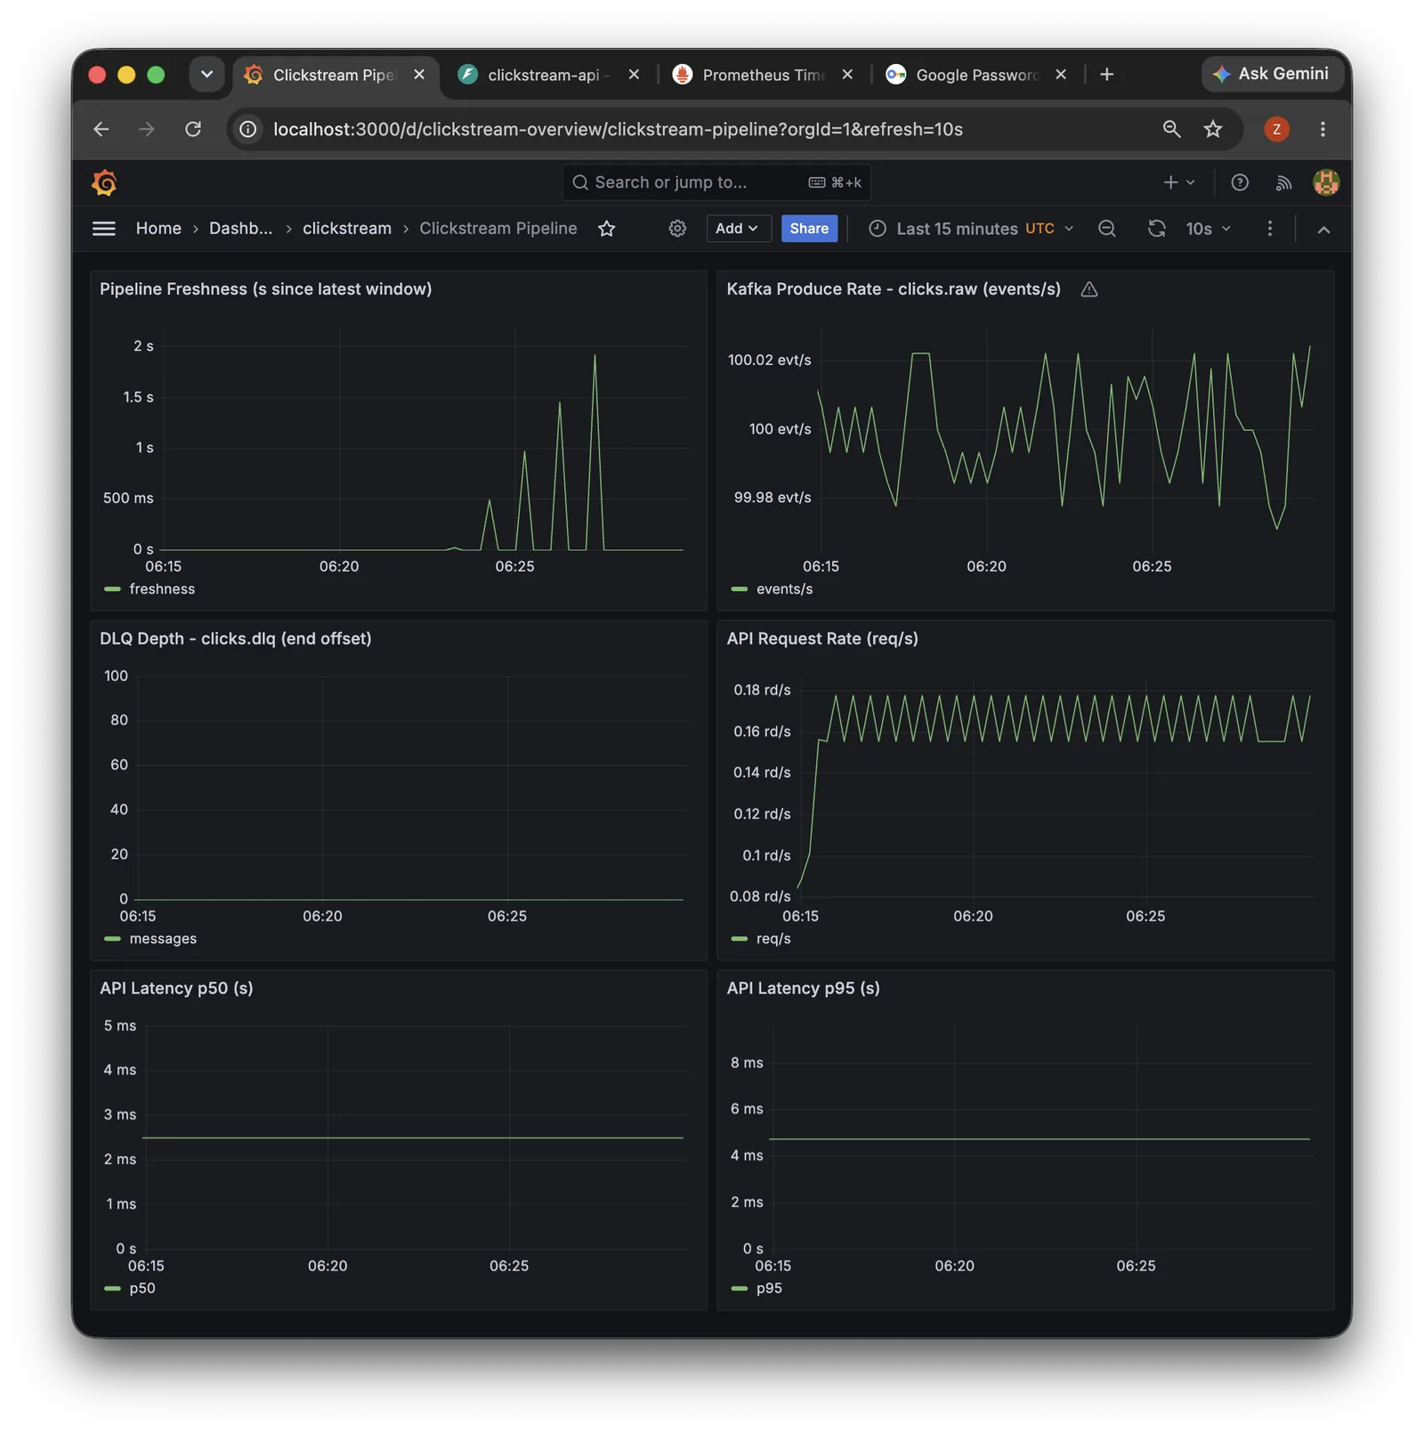Switch to the Google Password tab
This screenshot has height=1433, width=1424.
pos(977,75)
